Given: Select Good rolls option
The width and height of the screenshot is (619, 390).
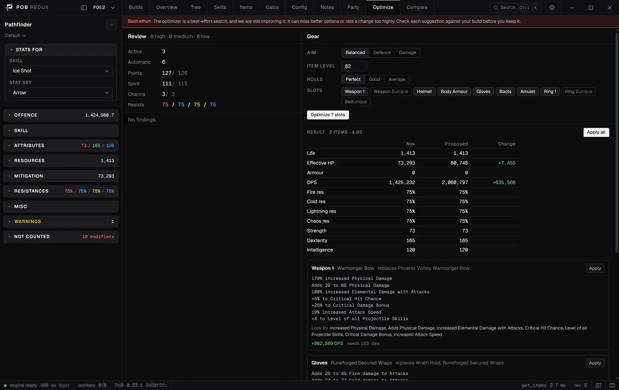Looking at the screenshot, I should (374, 80).
